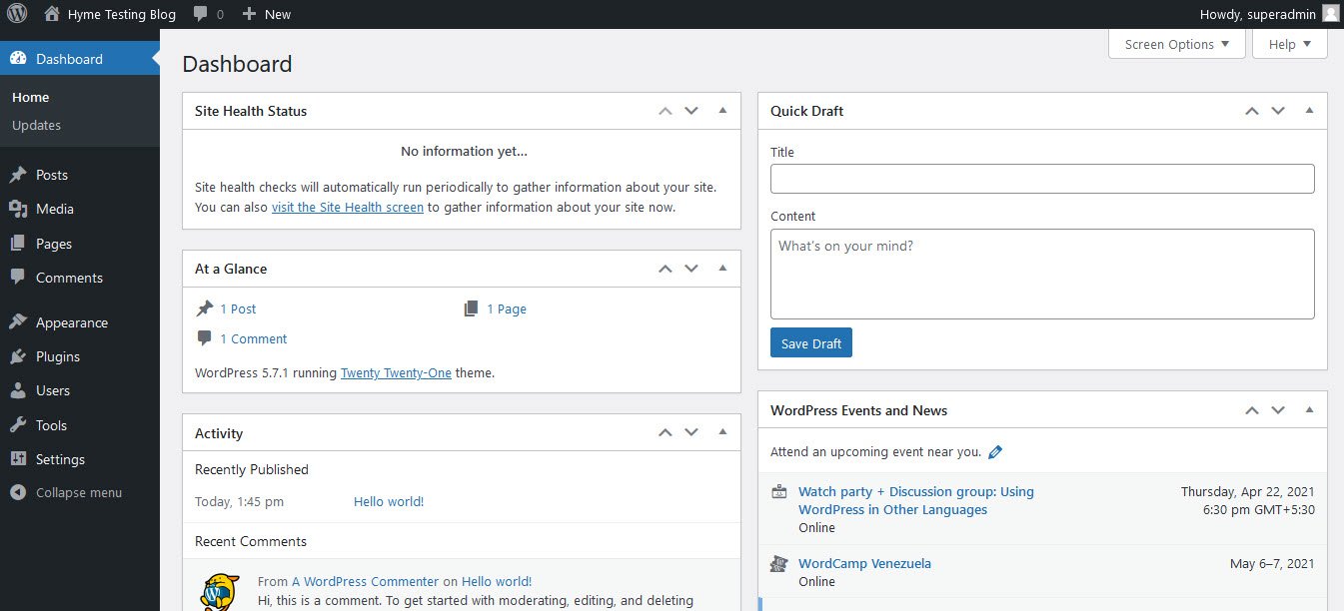The height and width of the screenshot is (611, 1344).
Task: Click the Collapse menu arrow icon
Action: (x=18, y=492)
